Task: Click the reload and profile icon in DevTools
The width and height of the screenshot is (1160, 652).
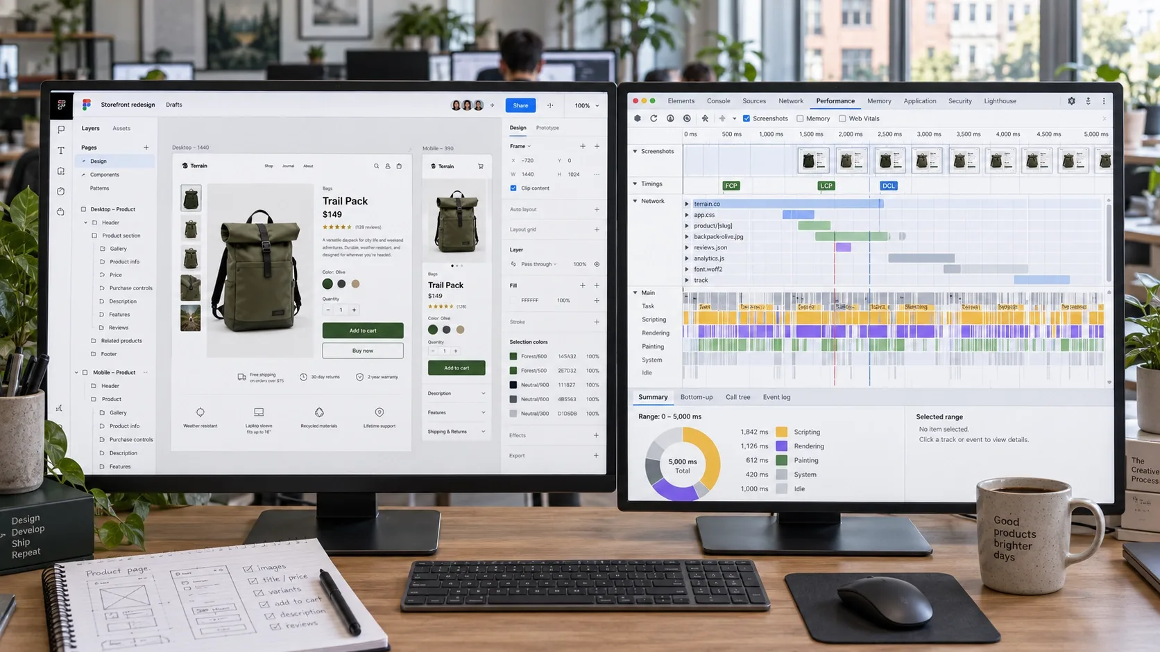Action: pyautogui.click(x=654, y=118)
